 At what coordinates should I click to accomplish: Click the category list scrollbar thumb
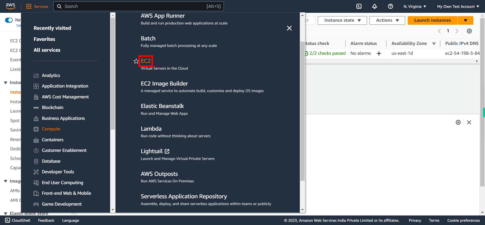113,73
